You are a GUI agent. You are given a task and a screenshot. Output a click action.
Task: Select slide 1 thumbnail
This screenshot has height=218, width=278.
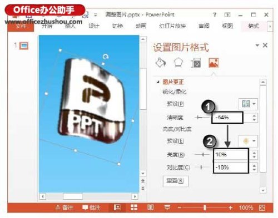click(24, 45)
